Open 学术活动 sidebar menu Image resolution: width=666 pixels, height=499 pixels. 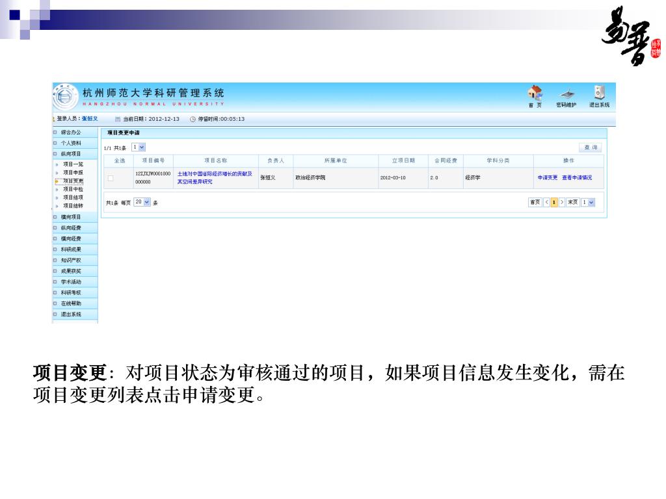coord(70,282)
